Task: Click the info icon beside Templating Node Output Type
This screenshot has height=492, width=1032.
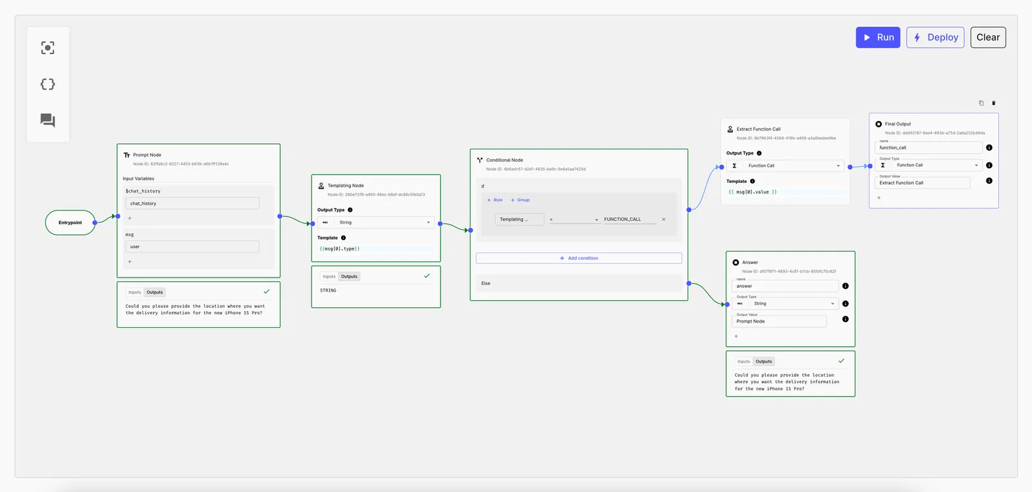Action: click(x=350, y=210)
